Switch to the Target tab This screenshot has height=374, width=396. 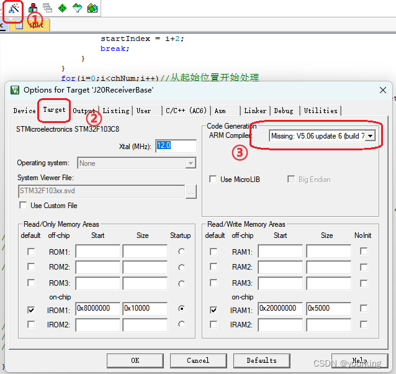(x=54, y=110)
